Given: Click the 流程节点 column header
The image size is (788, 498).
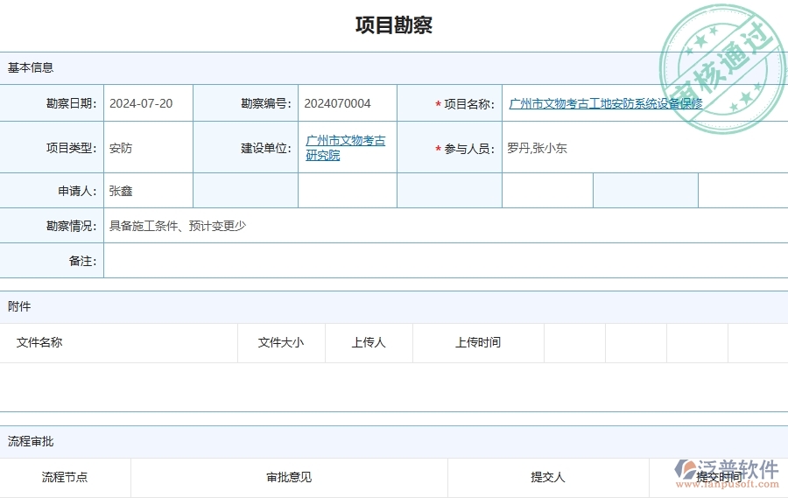Looking at the screenshot, I should (x=65, y=477).
